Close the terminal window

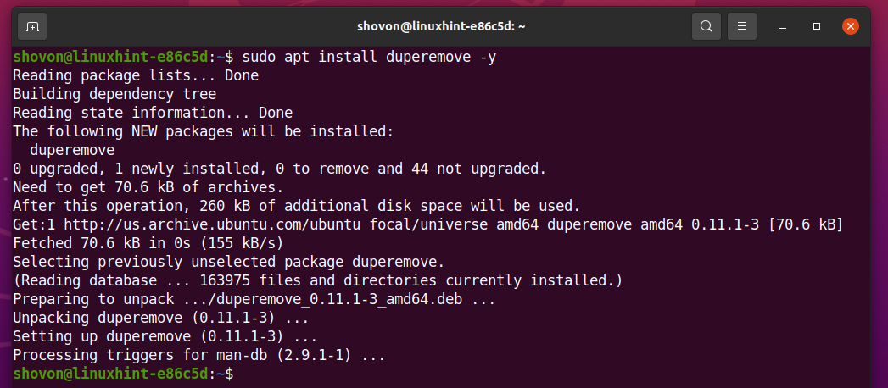(850, 26)
